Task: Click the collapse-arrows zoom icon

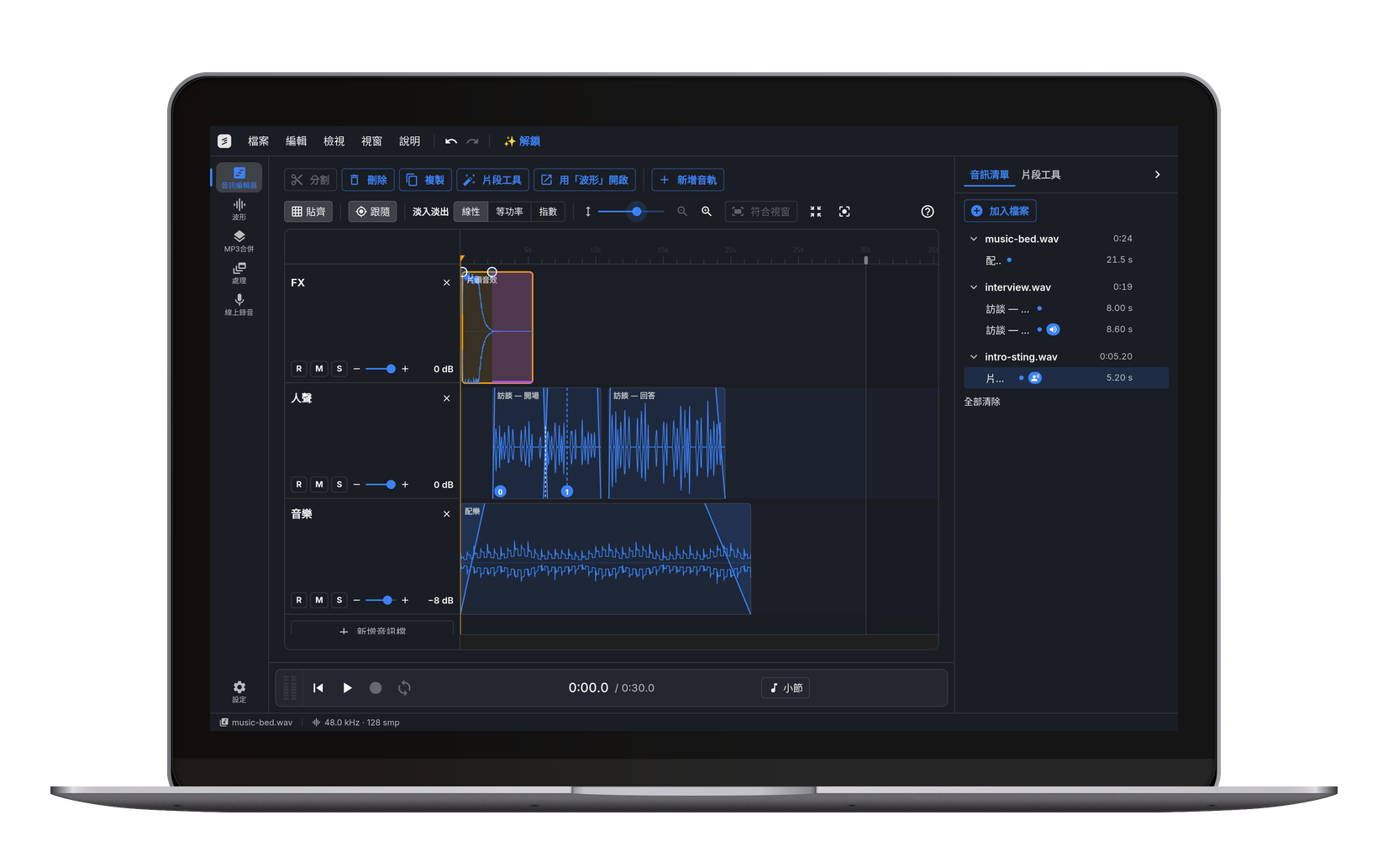Action: pos(816,212)
